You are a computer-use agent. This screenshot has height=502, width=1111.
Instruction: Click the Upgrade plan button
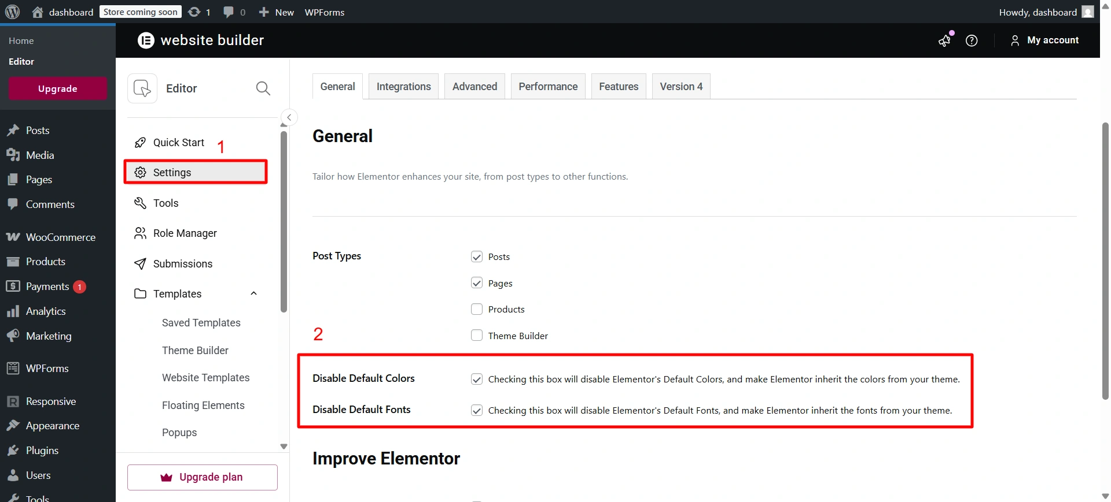coord(203,477)
